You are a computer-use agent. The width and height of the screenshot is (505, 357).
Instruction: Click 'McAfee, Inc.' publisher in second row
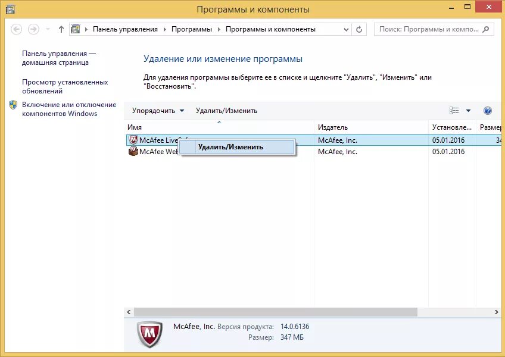pyautogui.click(x=338, y=152)
